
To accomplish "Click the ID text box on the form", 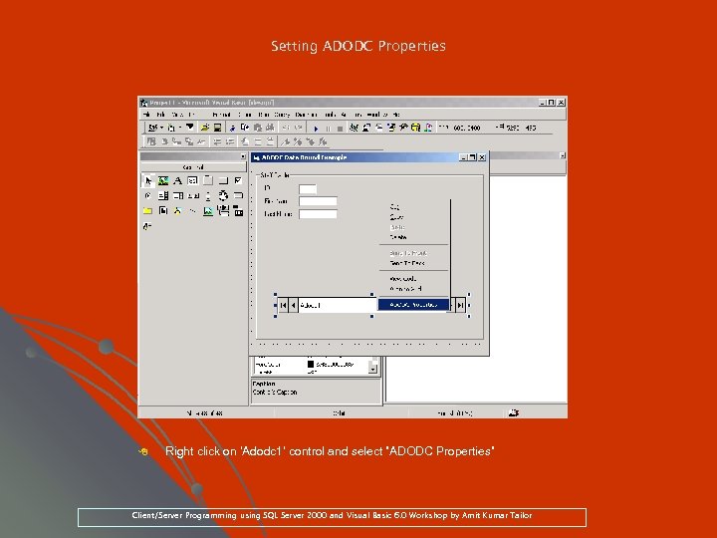I will pyautogui.click(x=308, y=189).
